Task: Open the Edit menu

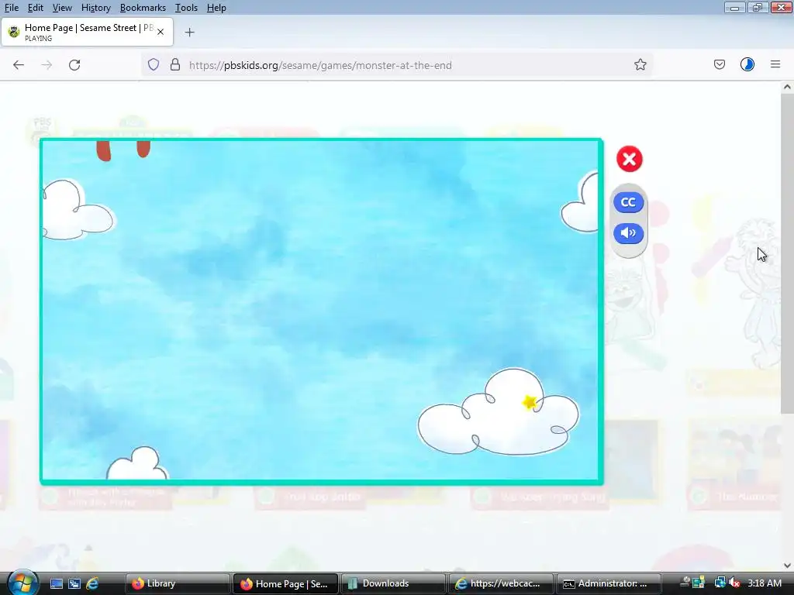Action: 36,8
